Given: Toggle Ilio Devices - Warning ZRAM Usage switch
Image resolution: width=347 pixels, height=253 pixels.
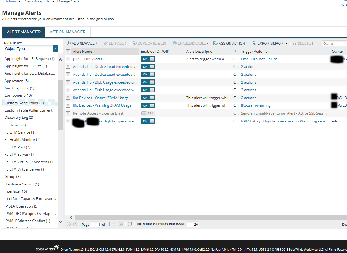Looking at the screenshot, I should 148,105.
